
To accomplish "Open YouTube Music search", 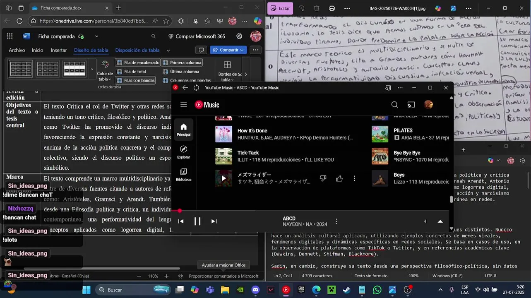I will 394,105.
